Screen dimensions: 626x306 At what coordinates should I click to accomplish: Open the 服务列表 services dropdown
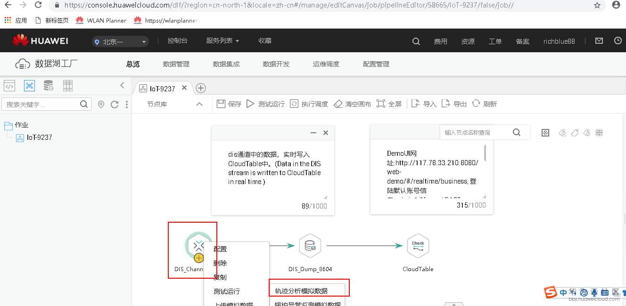pos(222,40)
